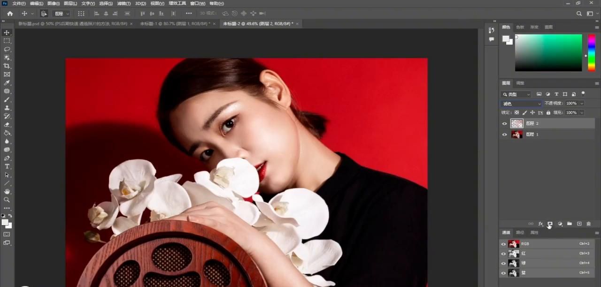Switch to the 路径 panel tab
The image size is (601, 287).
click(520, 233)
